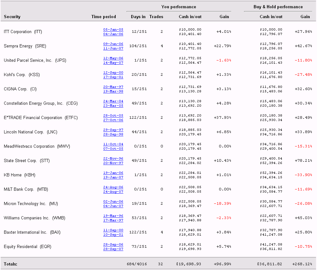The height and width of the screenshot is (270, 317).
Task: Select KB Home (KBH) security name
Action: (x=20, y=175)
